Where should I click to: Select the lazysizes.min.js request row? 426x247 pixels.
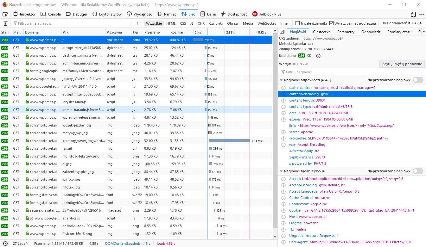(136, 102)
